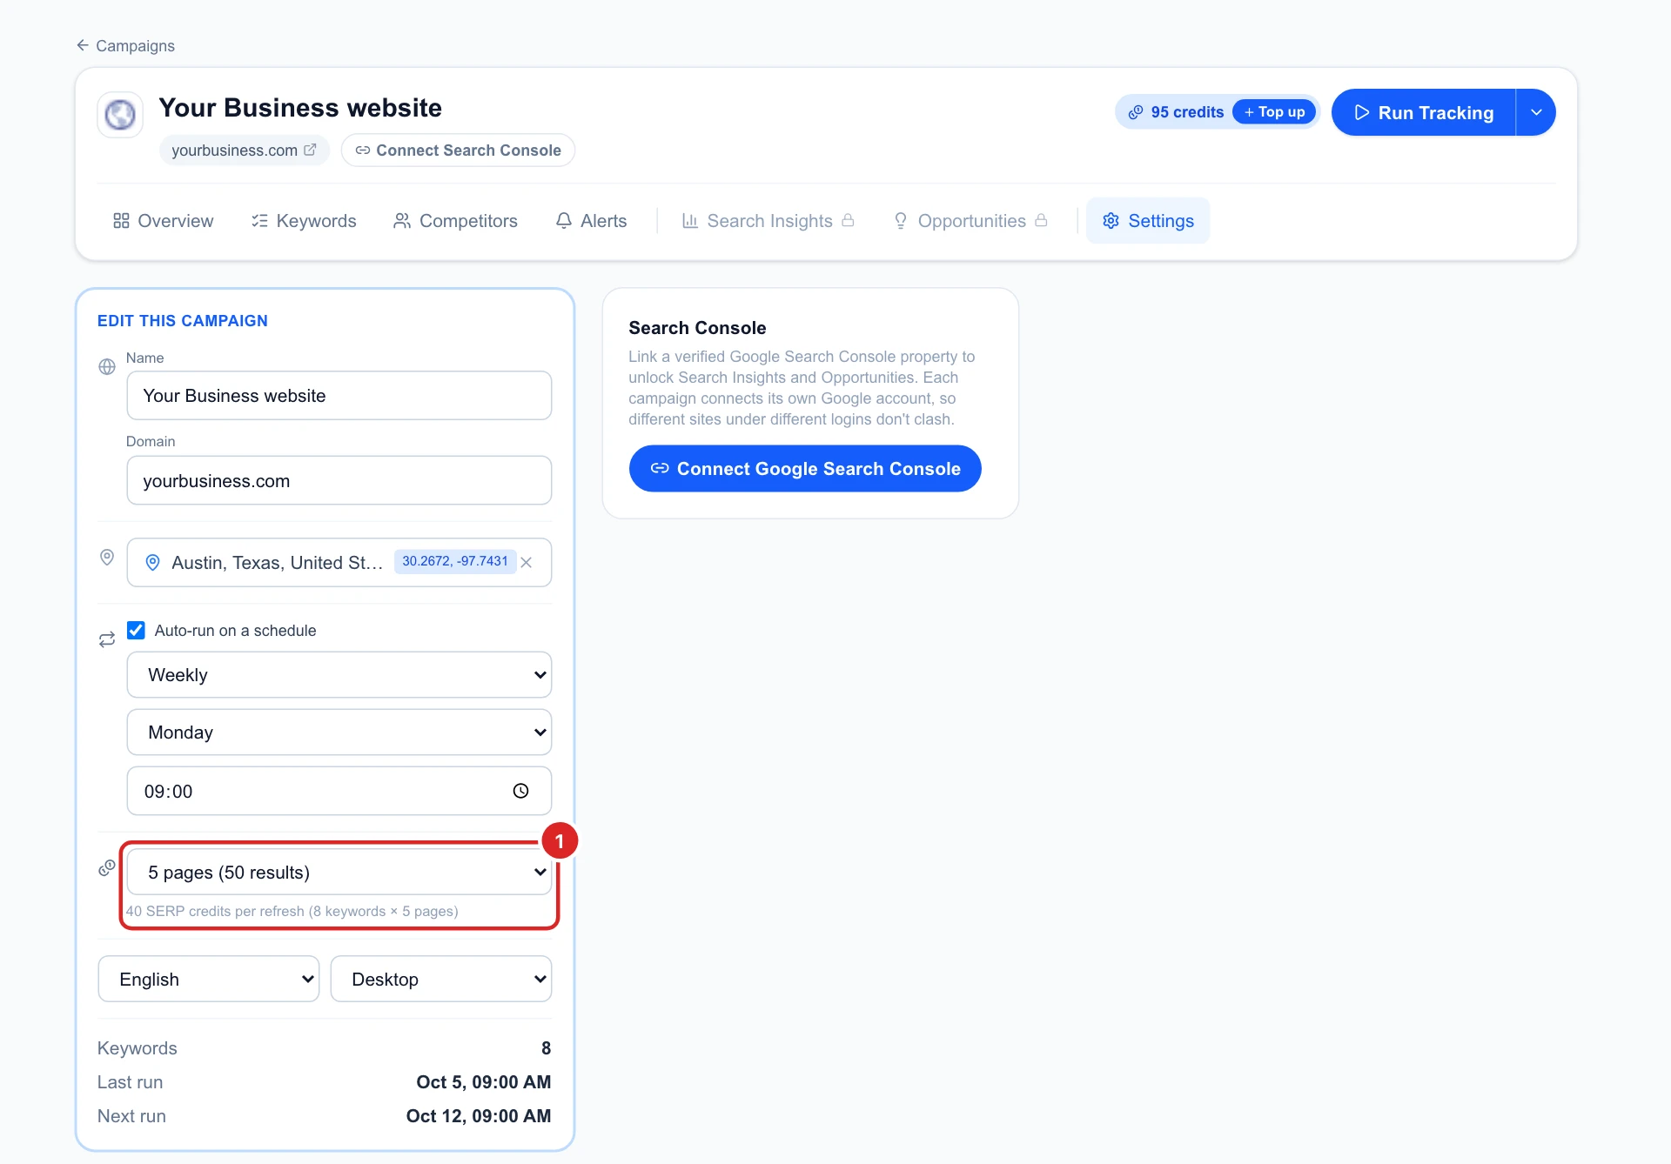Screen dimensions: 1671x1164
Task: Click the Domain input field
Action: 339,480
